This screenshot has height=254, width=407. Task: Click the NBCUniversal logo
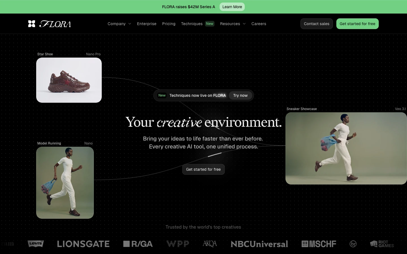coord(259,244)
